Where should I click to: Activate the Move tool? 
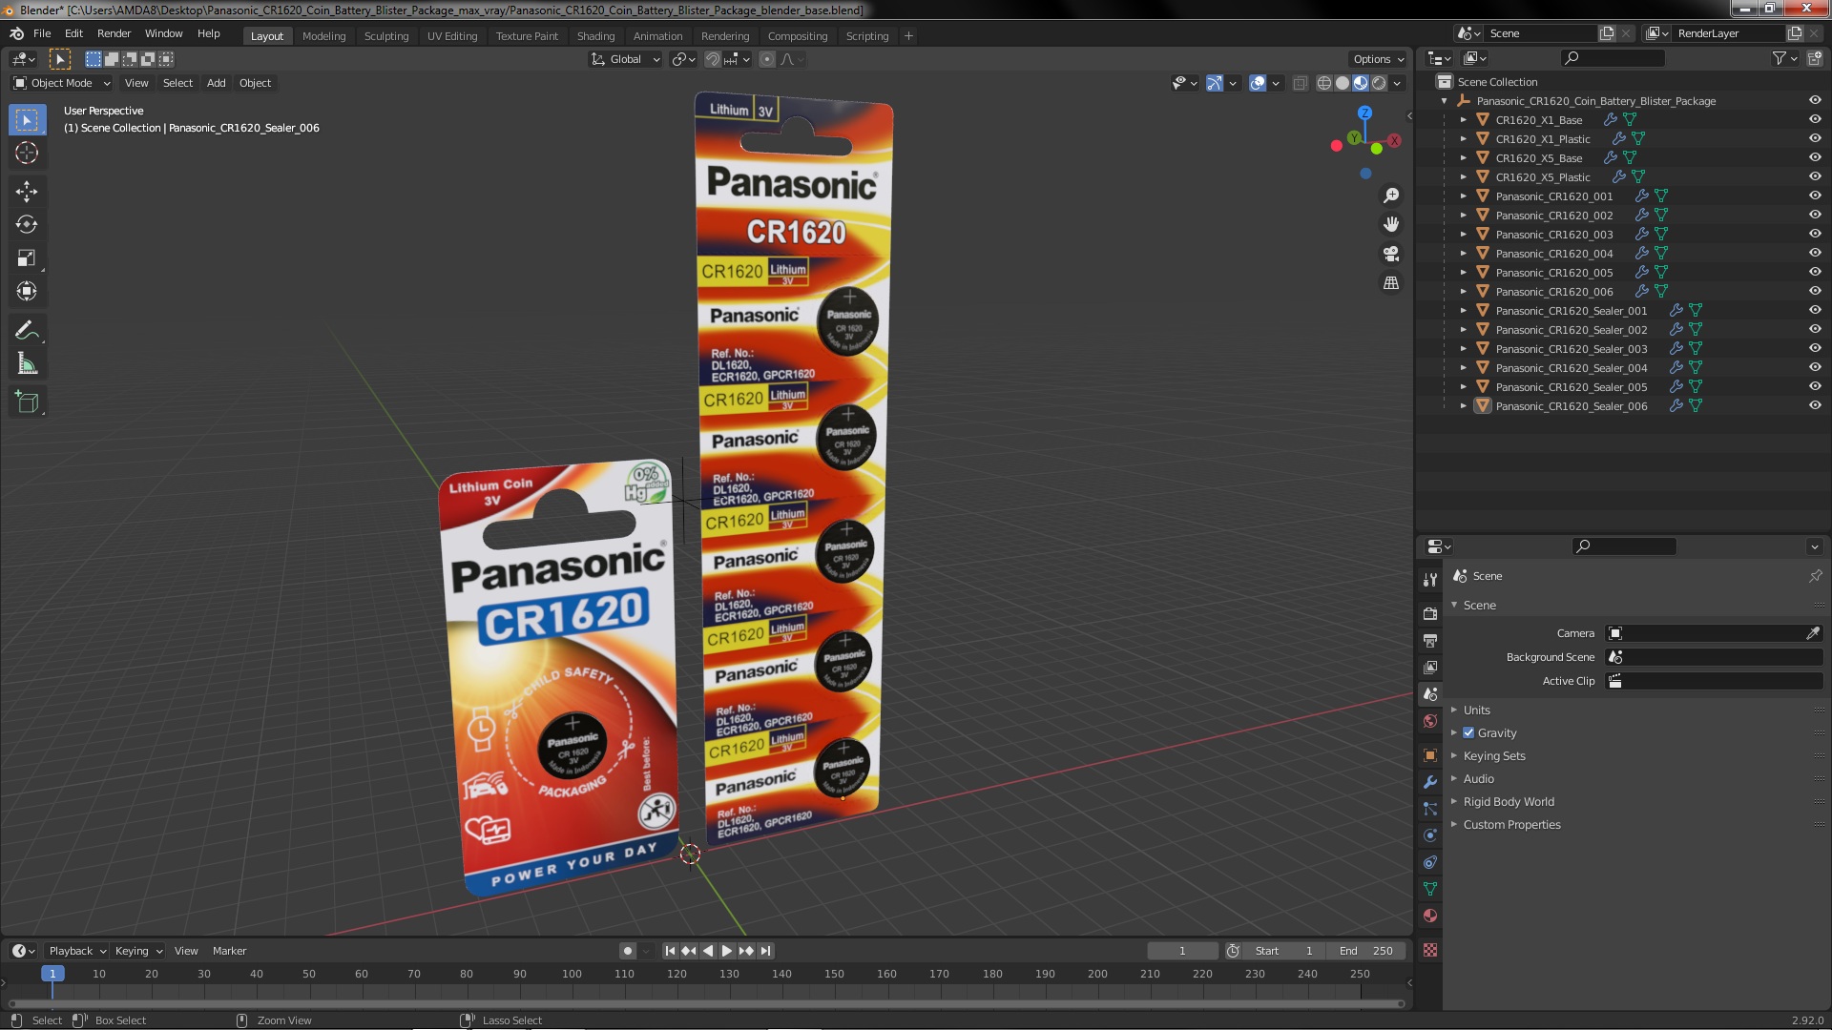[x=27, y=192]
